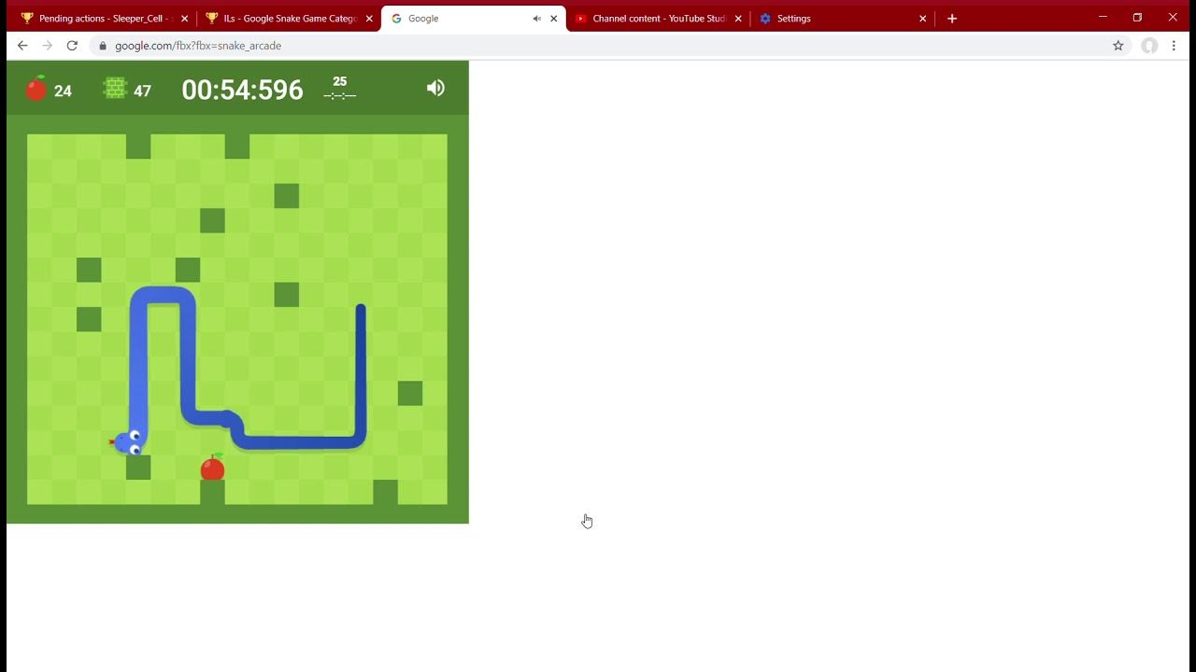The height and width of the screenshot is (672, 1196).
Task: Click the apple score icon
Action: pos(36,89)
